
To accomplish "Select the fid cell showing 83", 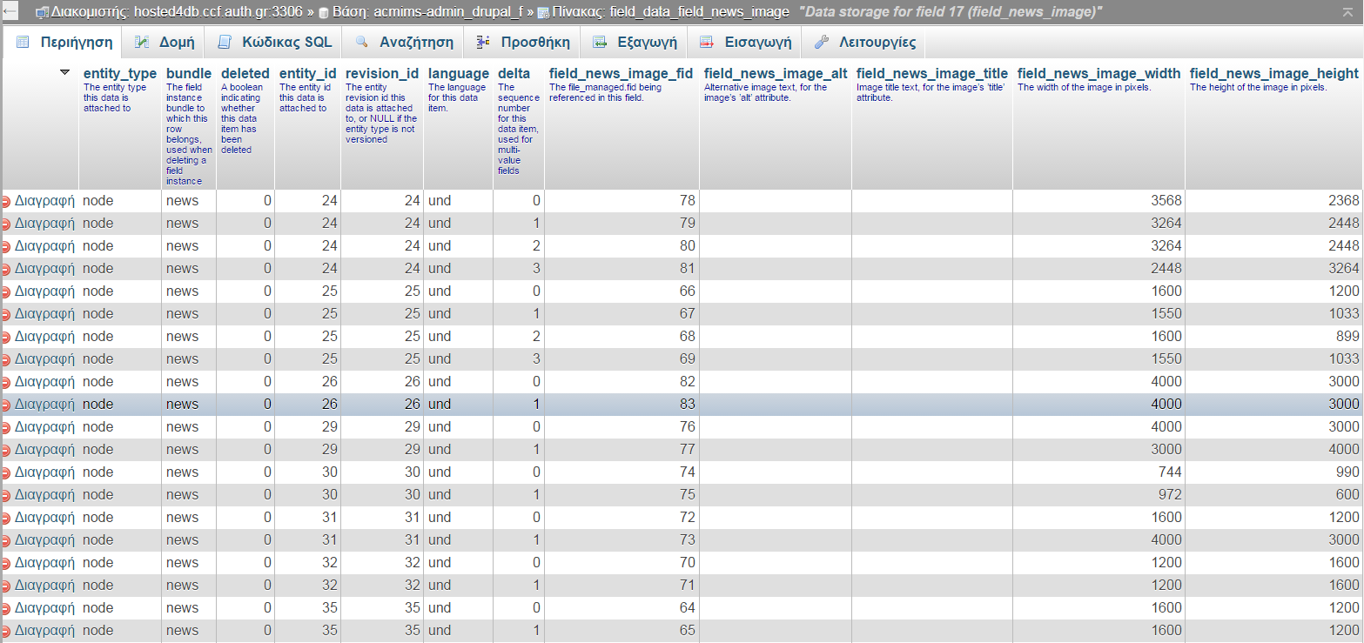I will [x=622, y=404].
